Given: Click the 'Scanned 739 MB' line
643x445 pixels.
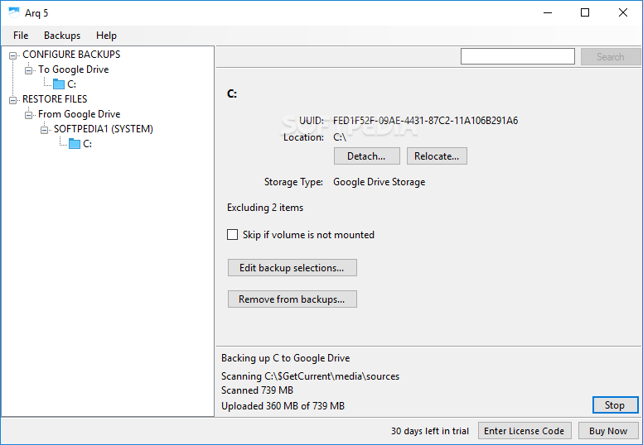Looking at the screenshot, I should [x=257, y=390].
